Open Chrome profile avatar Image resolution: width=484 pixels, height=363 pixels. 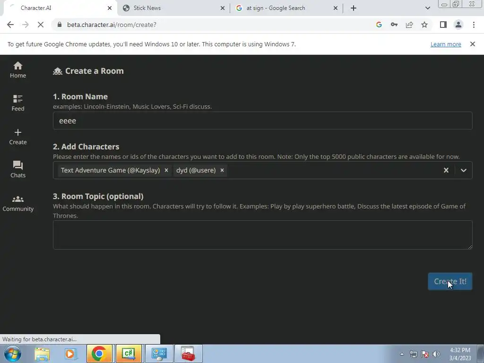point(458,25)
